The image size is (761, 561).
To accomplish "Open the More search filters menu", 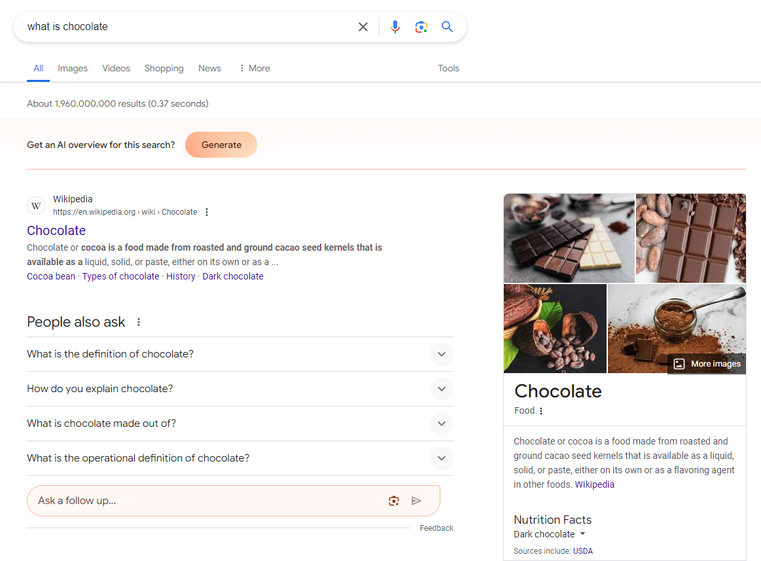I will [255, 69].
